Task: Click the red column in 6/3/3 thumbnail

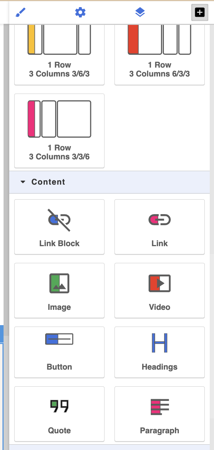Action: click(x=133, y=39)
